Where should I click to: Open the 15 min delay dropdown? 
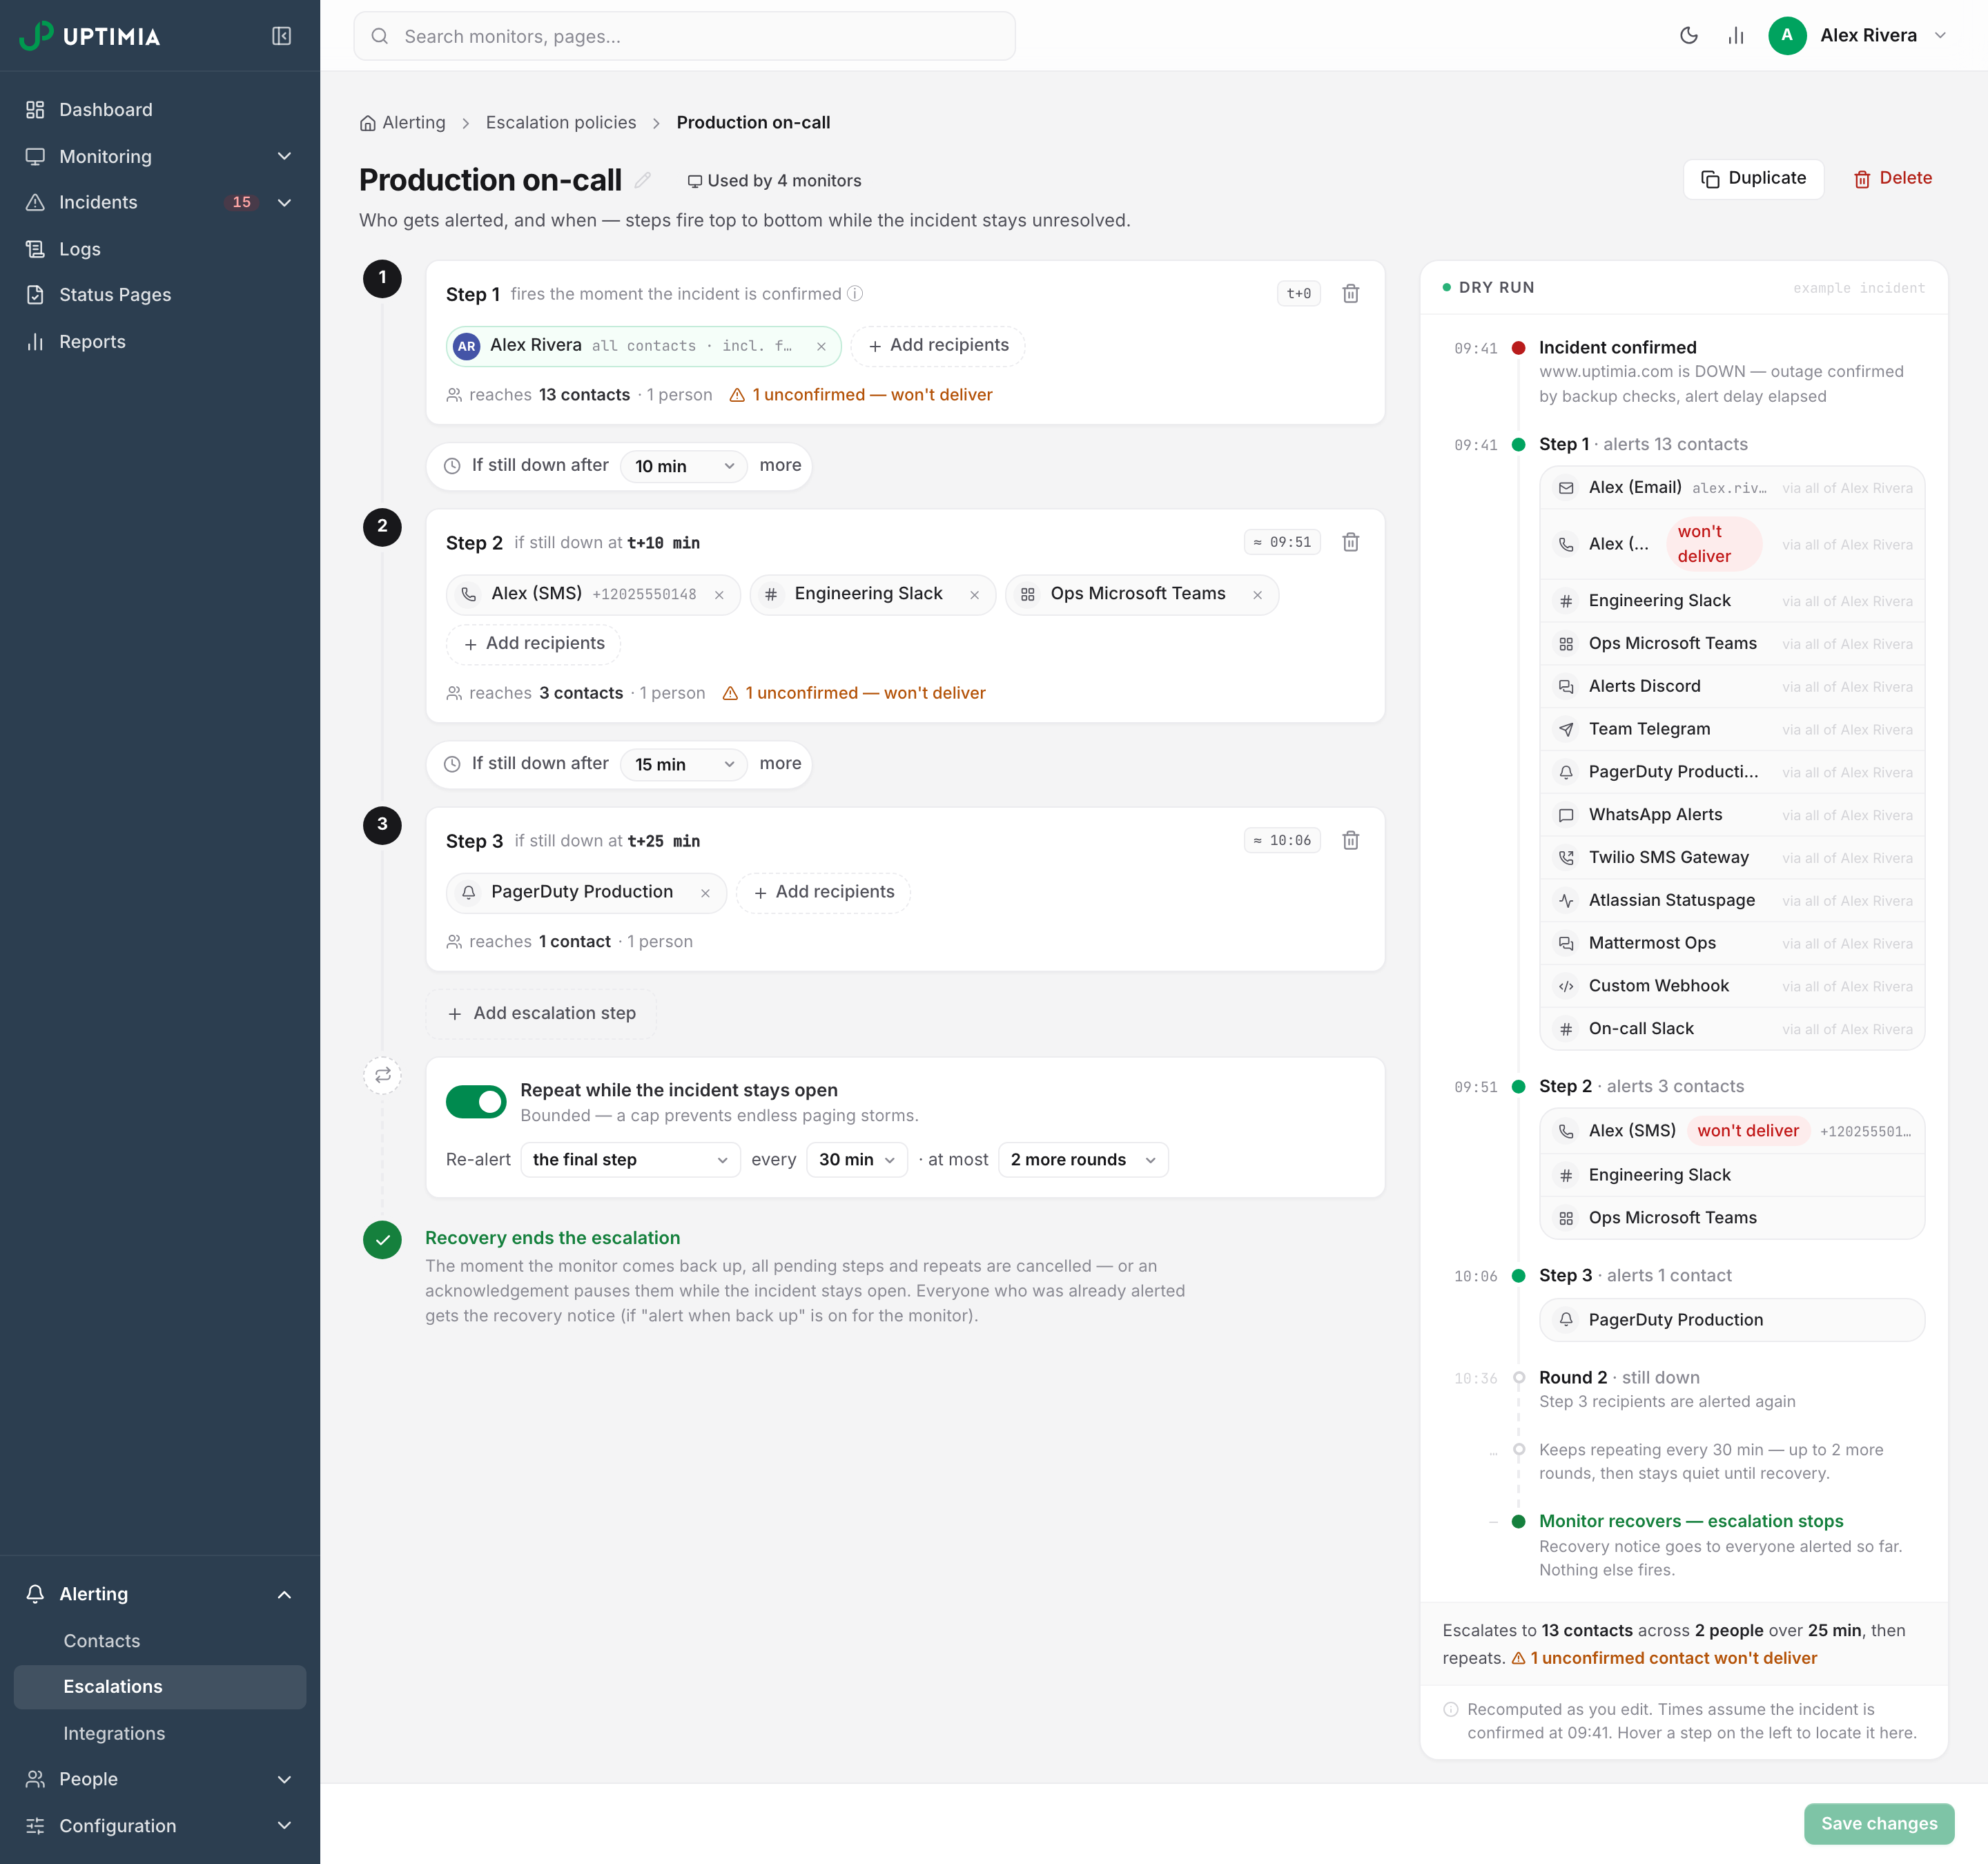coord(683,764)
